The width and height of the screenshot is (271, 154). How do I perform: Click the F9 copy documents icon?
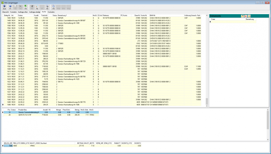(53, 7)
